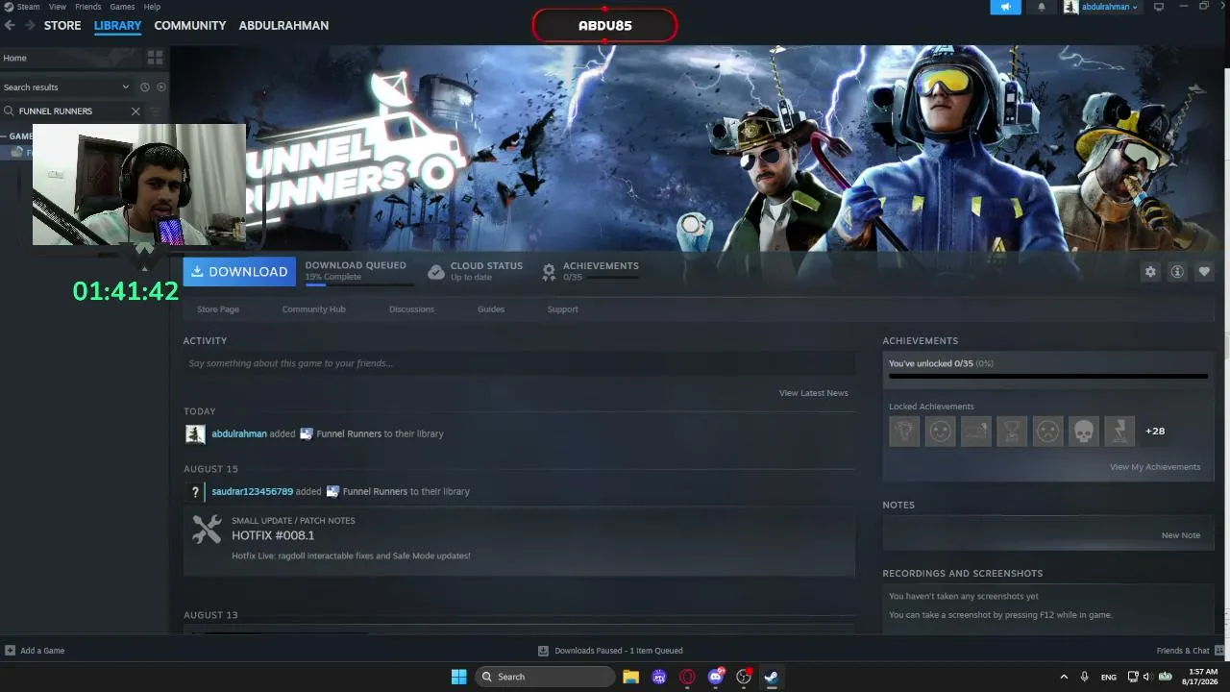The width and height of the screenshot is (1230, 692).
Task: Click achievements unlocked progress bar
Action: (1048, 377)
